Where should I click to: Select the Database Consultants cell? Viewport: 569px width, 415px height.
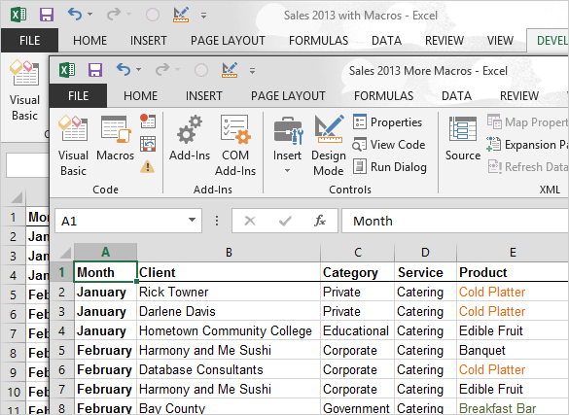coord(229,369)
